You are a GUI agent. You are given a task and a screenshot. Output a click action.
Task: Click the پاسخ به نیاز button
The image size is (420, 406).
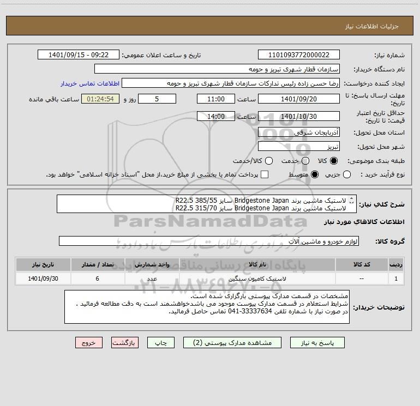pos(317,343)
